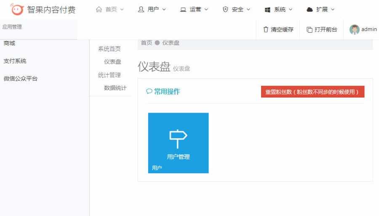Select 数据统计 in the submenu
Screen dimensions: 379x216
pos(115,88)
